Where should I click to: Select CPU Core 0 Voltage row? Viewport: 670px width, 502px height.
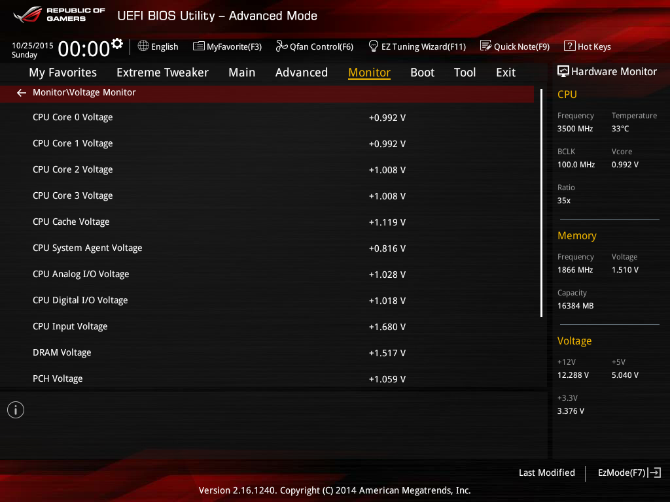(267, 118)
